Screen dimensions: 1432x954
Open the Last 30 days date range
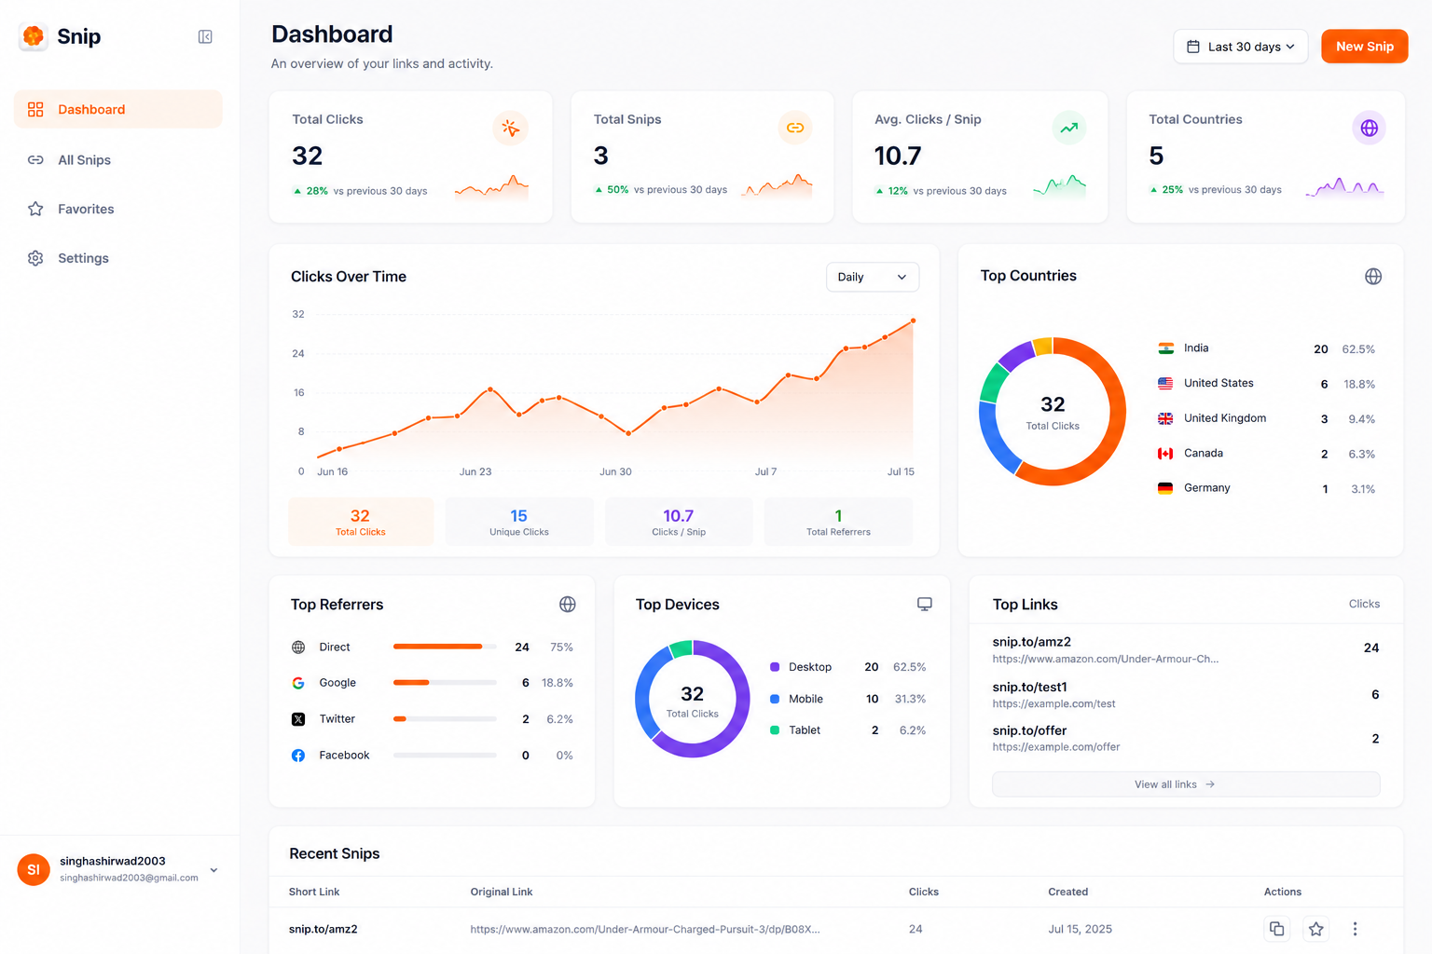(x=1240, y=47)
